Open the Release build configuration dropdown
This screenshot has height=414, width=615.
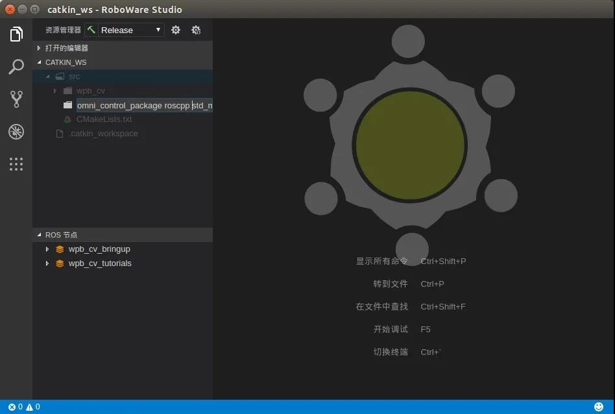tap(130, 30)
